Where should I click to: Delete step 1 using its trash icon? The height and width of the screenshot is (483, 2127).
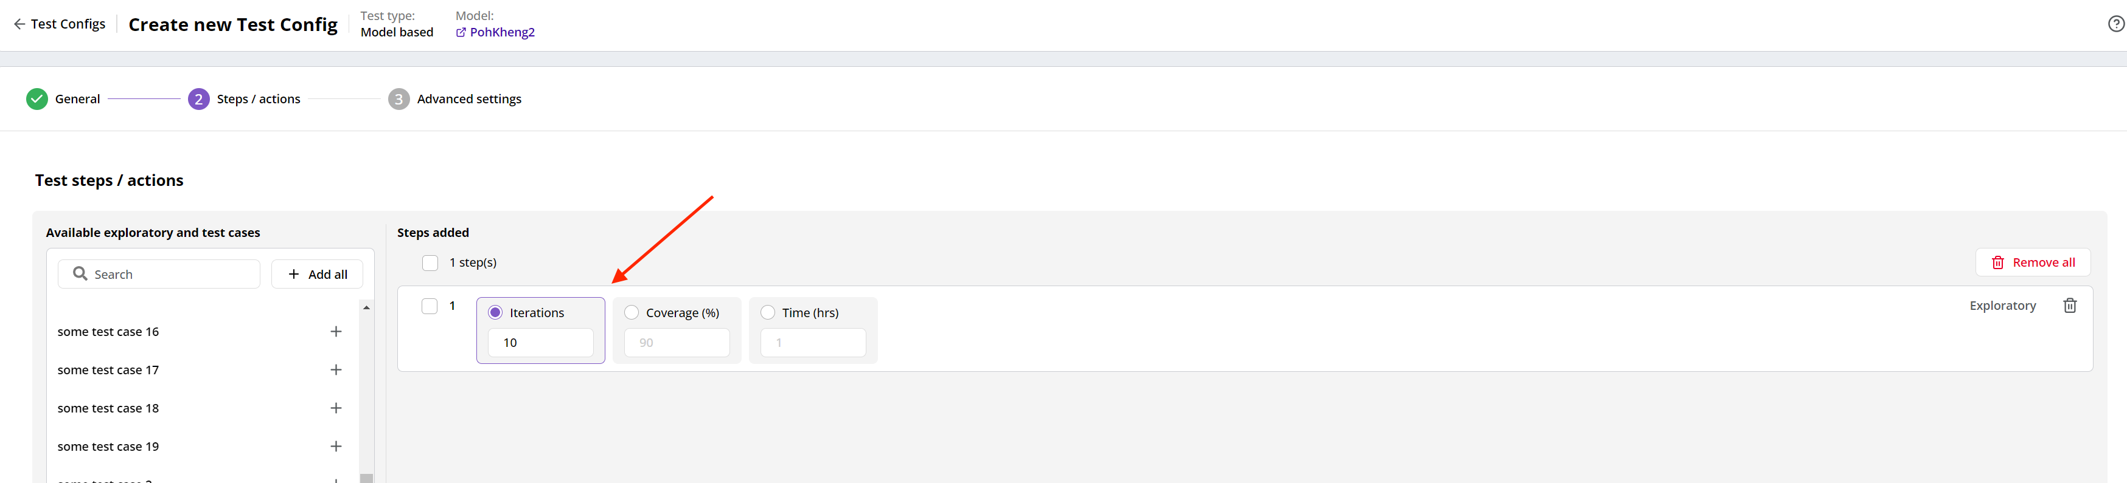(2070, 305)
